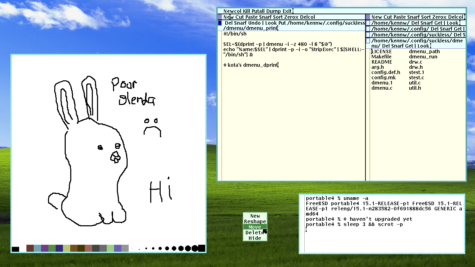Click Kill in the acme top tag
475x267 pixels.
click(x=247, y=11)
